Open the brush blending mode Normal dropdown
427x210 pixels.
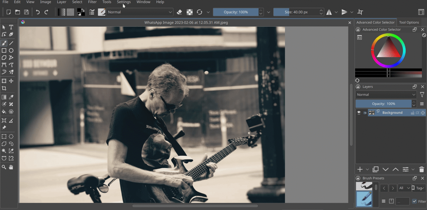pos(140,12)
